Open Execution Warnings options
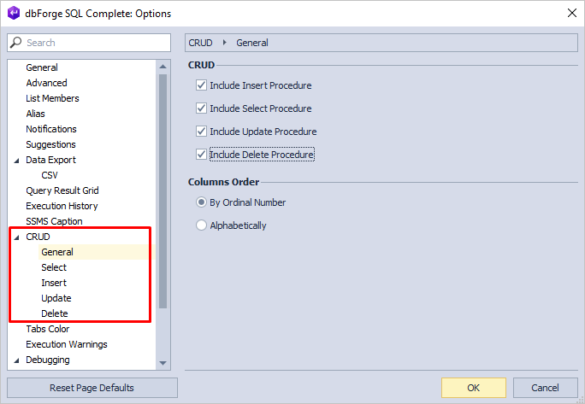 (x=67, y=344)
